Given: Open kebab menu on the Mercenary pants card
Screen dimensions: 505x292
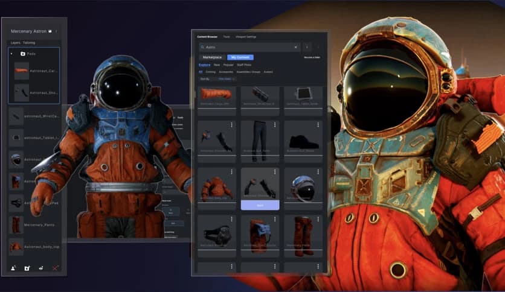Looking at the screenshot, I should click(x=318, y=220).
